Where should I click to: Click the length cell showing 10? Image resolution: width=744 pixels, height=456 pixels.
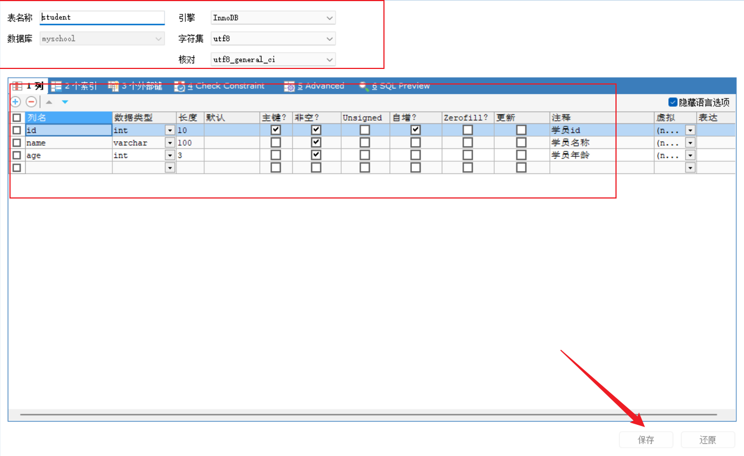pyautogui.click(x=190, y=130)
